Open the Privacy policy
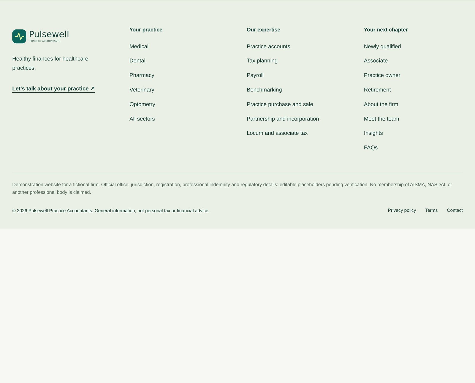The height and width of the screenshot is (383, 475). coord(402,210)
